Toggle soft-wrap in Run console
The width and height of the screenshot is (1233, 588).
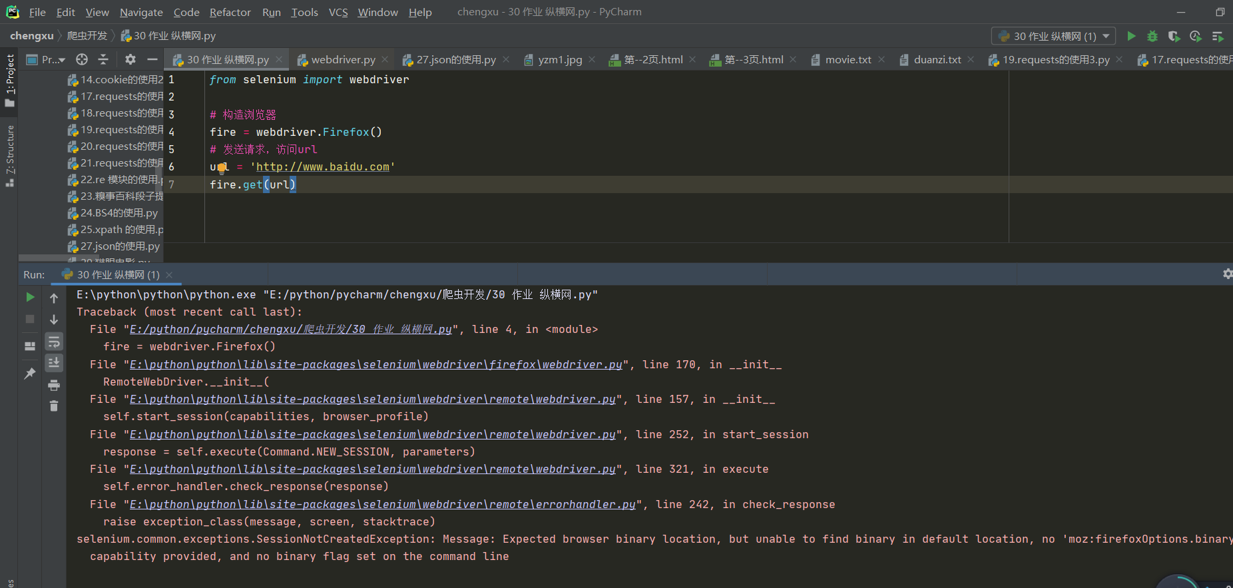point(54,342)
